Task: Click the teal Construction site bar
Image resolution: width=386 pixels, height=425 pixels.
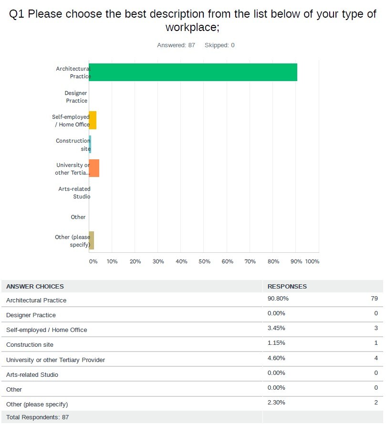Action: (x=90, y=144)
